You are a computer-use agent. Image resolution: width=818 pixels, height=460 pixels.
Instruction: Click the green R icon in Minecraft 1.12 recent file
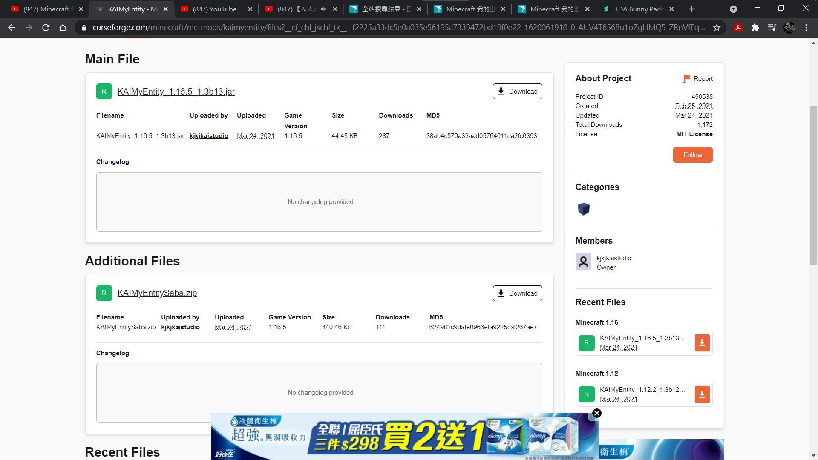[x=586, y=394]
